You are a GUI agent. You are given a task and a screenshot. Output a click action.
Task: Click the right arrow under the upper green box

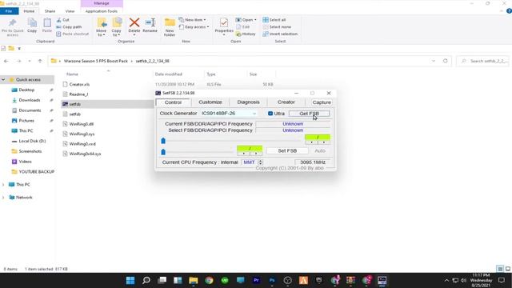click(323, 142)
